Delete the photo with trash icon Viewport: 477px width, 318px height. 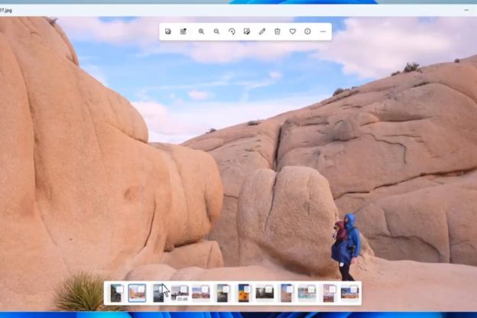click(x=277, y=31)
